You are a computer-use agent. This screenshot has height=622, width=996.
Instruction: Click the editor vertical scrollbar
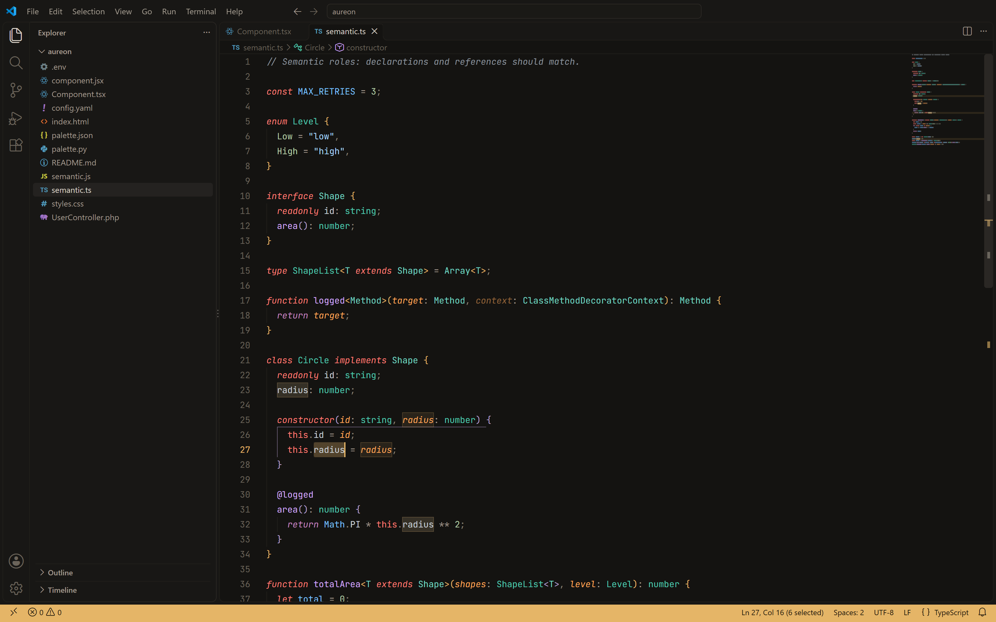[x=989, y=171]
